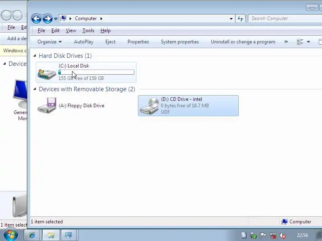Click the Devices and Printers taskbar button
The image size is (322, 241).
point(68,235)
